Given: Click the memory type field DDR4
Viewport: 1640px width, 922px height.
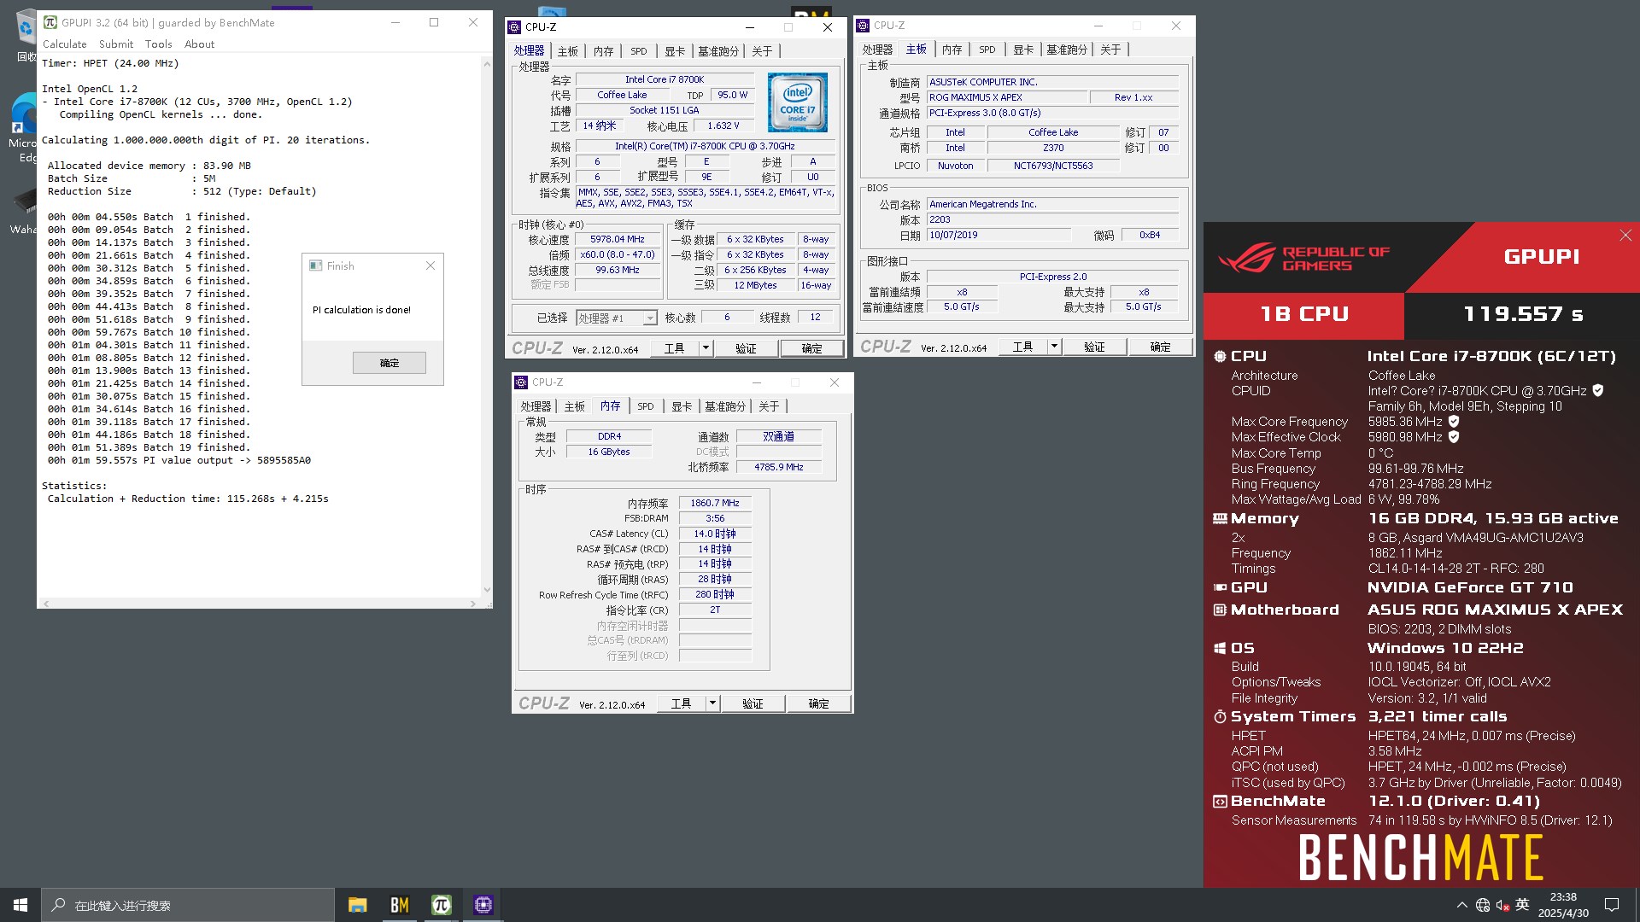Looking at the screenshot, I should (x=609, y=437).
